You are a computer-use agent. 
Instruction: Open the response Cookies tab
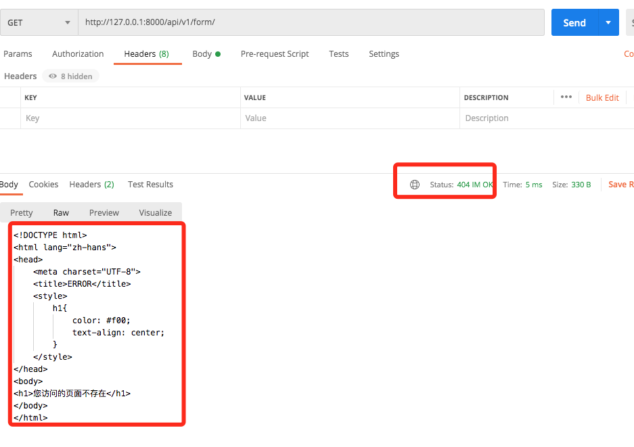click(43, 185)
